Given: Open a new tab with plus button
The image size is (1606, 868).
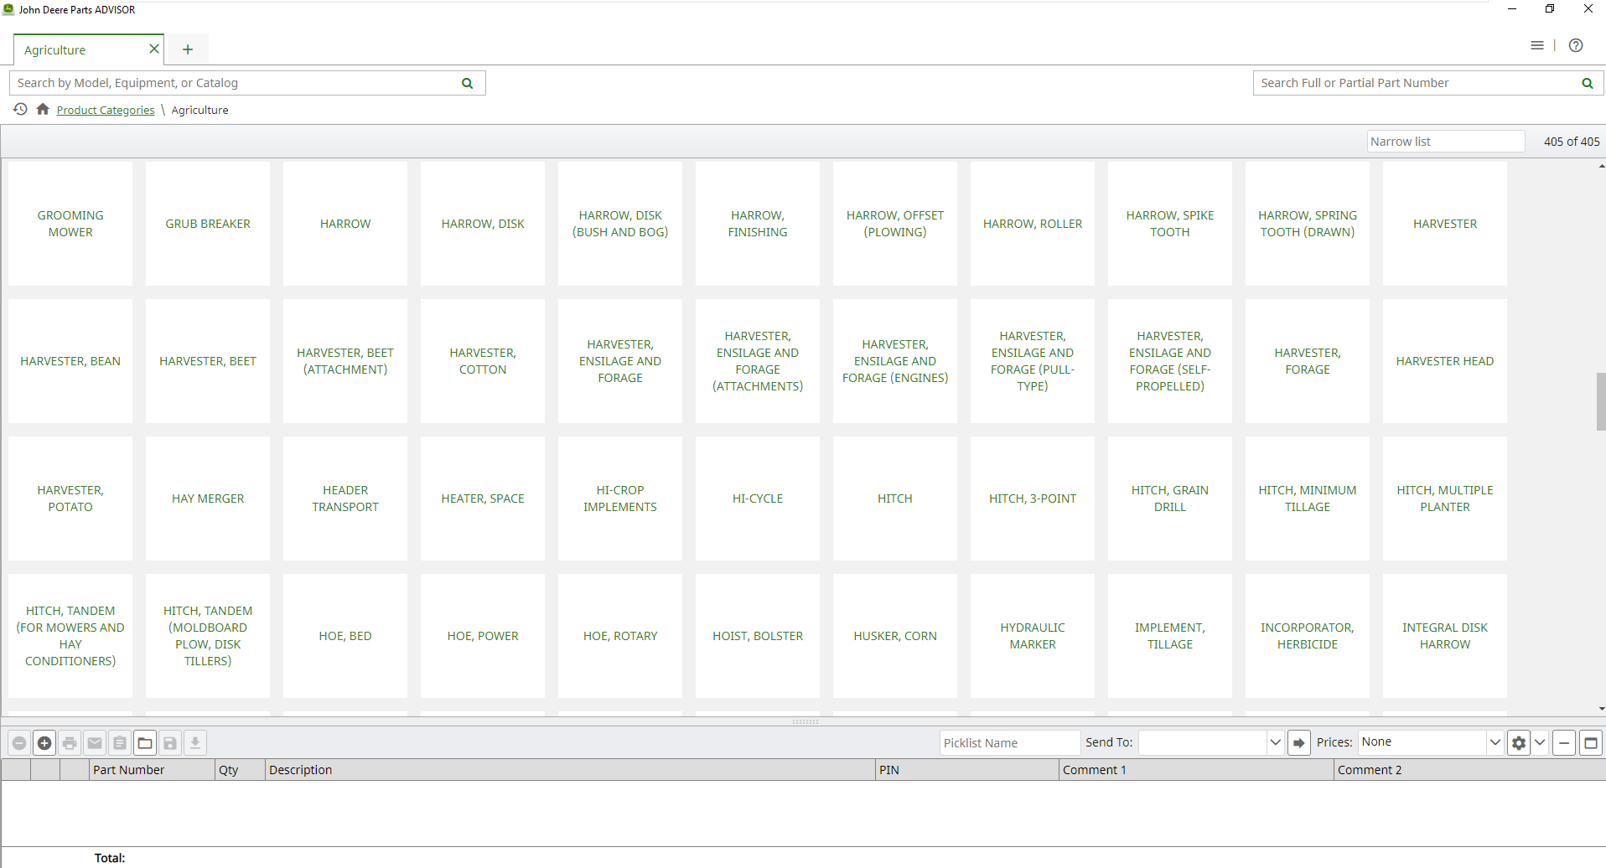Looking at the screenshot, I should pos(188,49).
